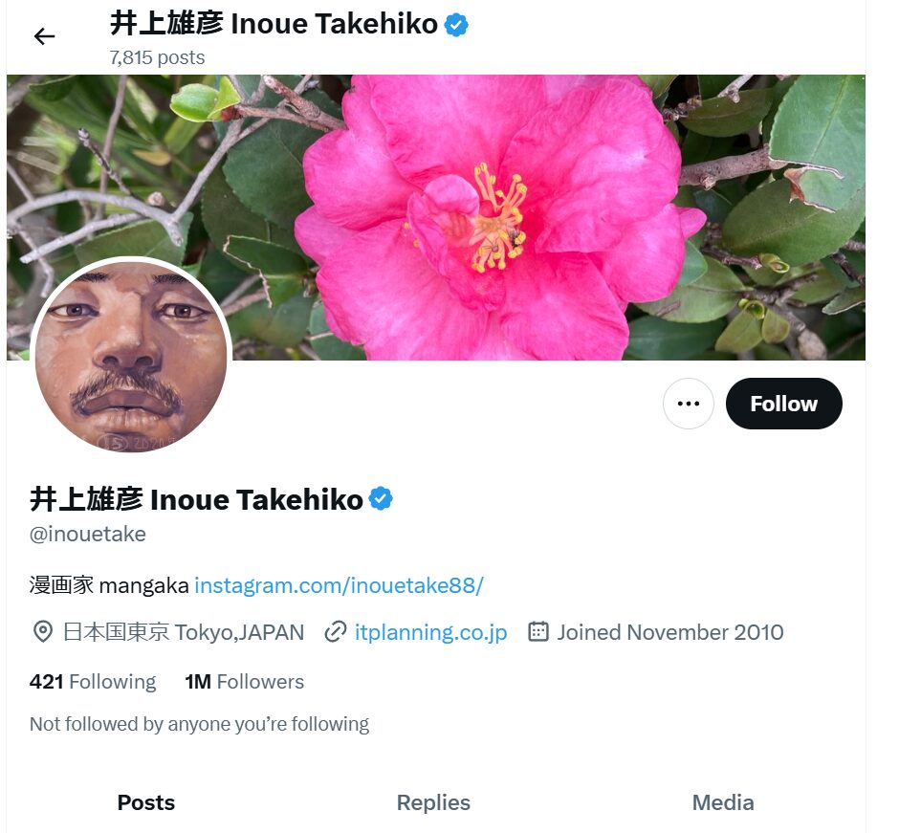View the 1M Followers list
Image resolution: width=899 pixels, height=833 pixels.
(244, 682)
